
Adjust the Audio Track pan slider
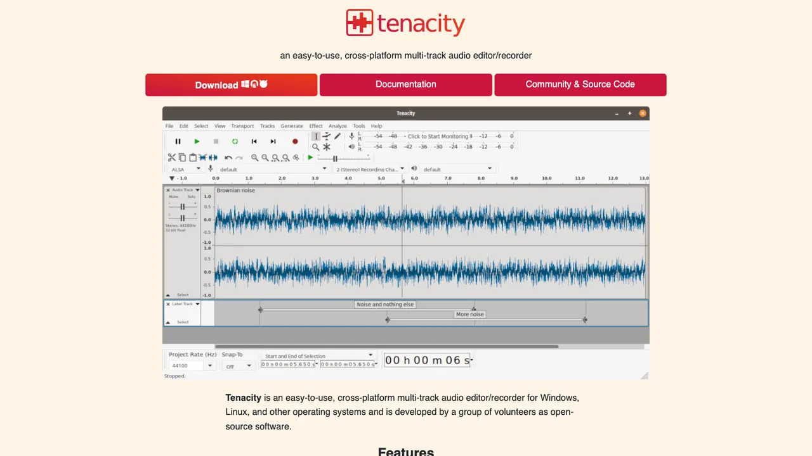(182, 218)
